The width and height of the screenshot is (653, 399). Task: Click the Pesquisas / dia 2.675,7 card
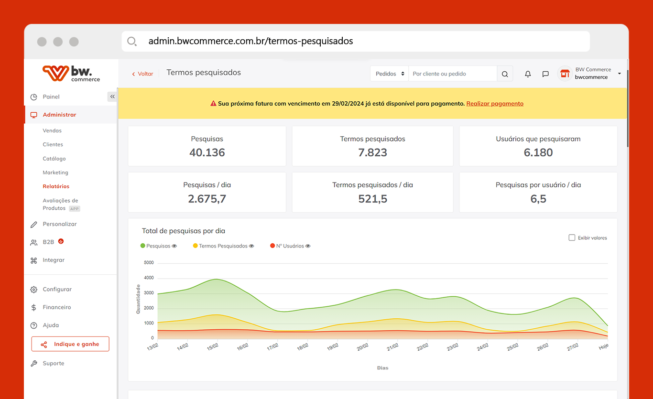pyautogui.click(x=207, y=193)
